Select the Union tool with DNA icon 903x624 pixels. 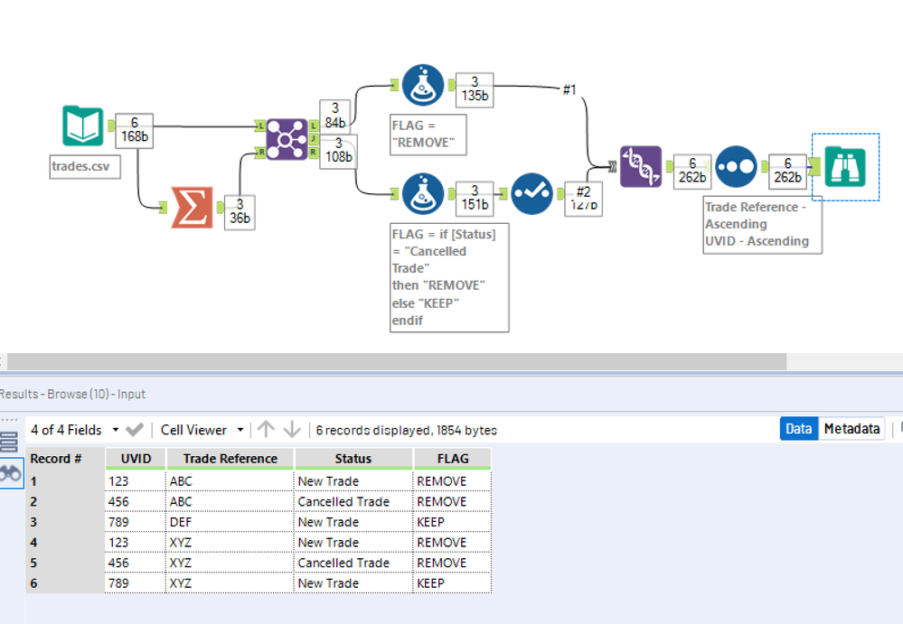coord(641,167)
